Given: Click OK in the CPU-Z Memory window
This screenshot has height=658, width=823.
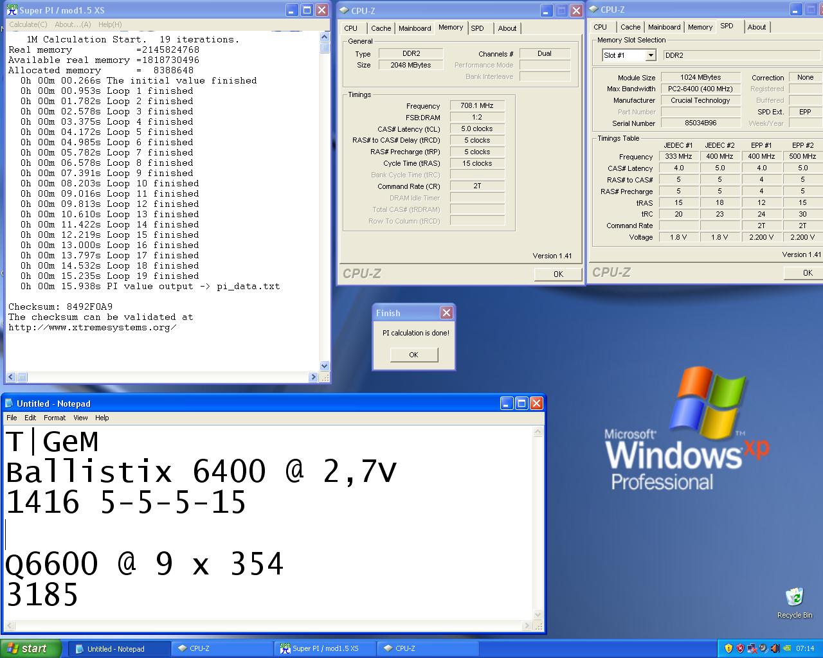Looking at the screenshot, I should pyautogui.click(x=558, y=274).
